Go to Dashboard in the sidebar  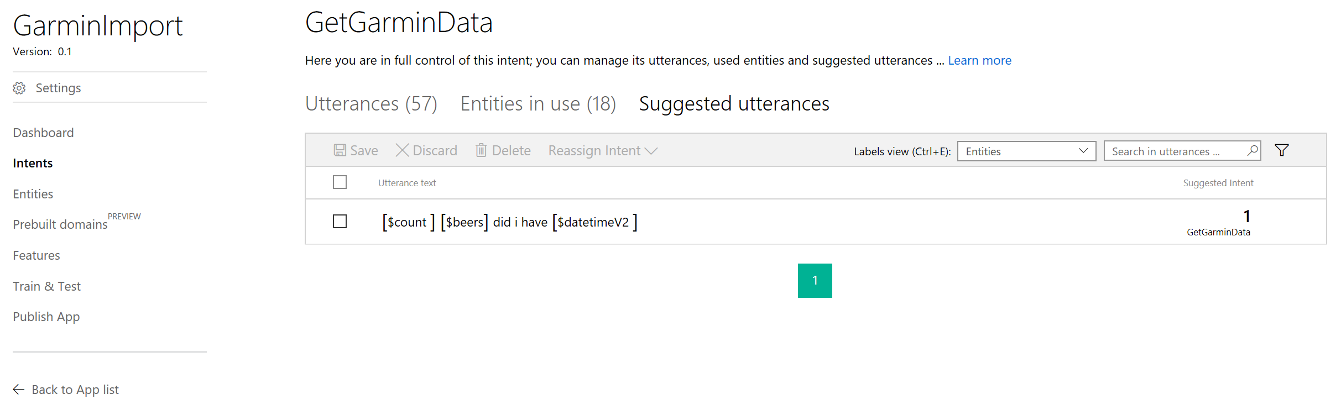point(43,133)
